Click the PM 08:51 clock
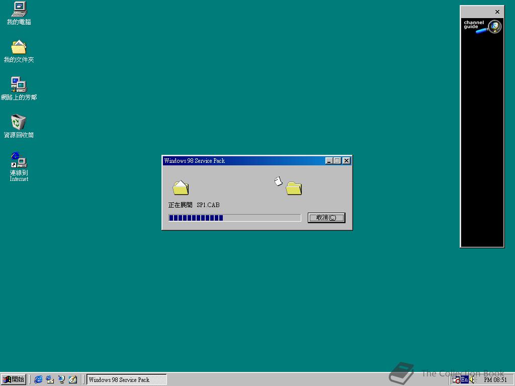Image resolution: width=515 pixels, height=386 pixels. [495, 380]
